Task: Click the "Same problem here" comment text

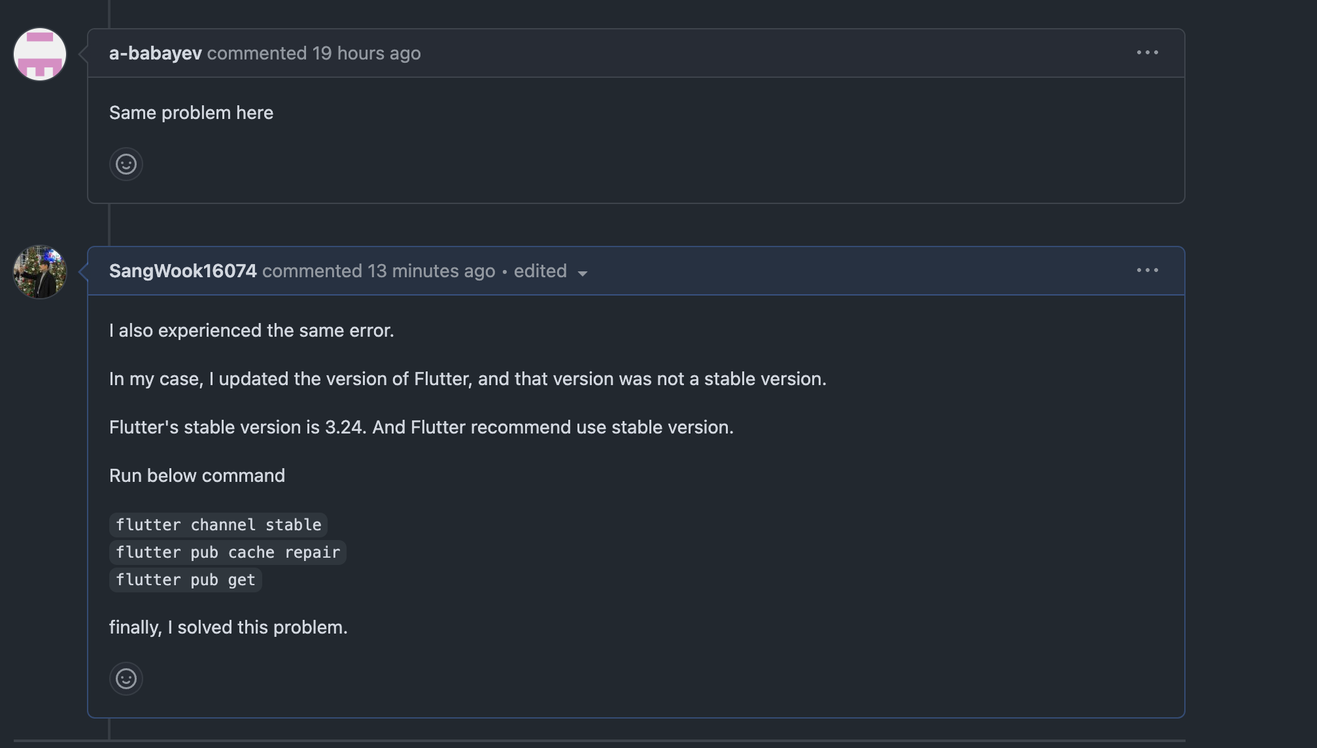Action: click(x=191, y=112)
